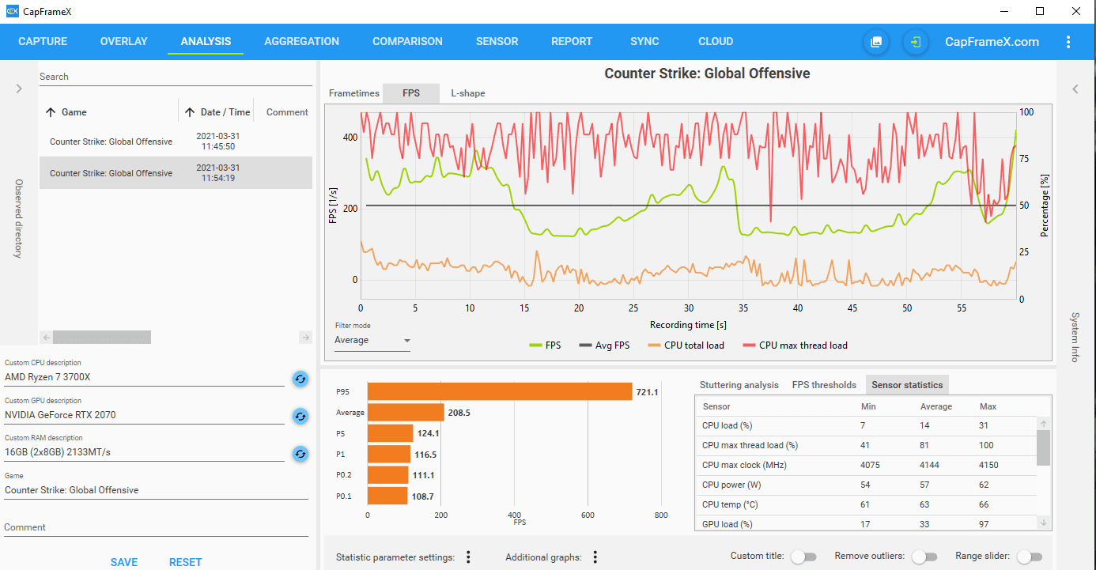Click the P95 bar in chart
Viewport: 1096px width, 570px height.
[500, 391]
